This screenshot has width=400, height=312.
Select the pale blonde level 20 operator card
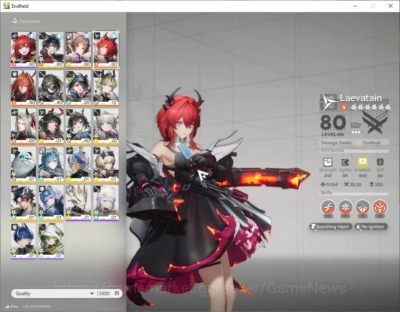coord(106,126)
